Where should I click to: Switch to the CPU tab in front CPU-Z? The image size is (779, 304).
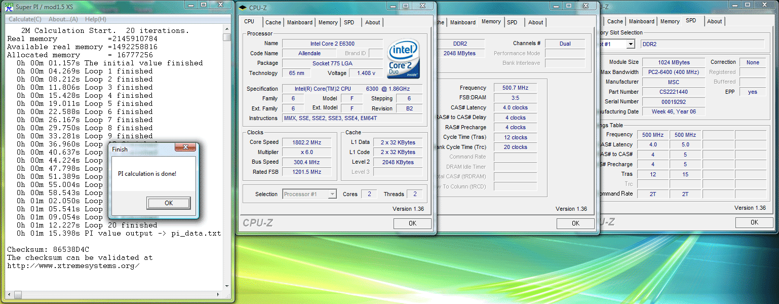point(249,22)
